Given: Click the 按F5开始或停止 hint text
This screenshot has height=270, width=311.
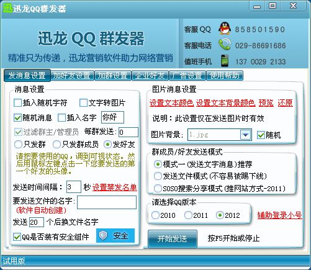Looking at the screenshot, I should point(233,238).
